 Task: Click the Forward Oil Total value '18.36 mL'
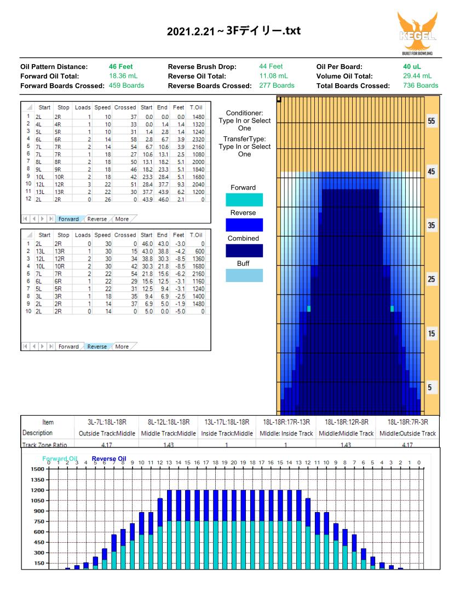tap(123, 76)
